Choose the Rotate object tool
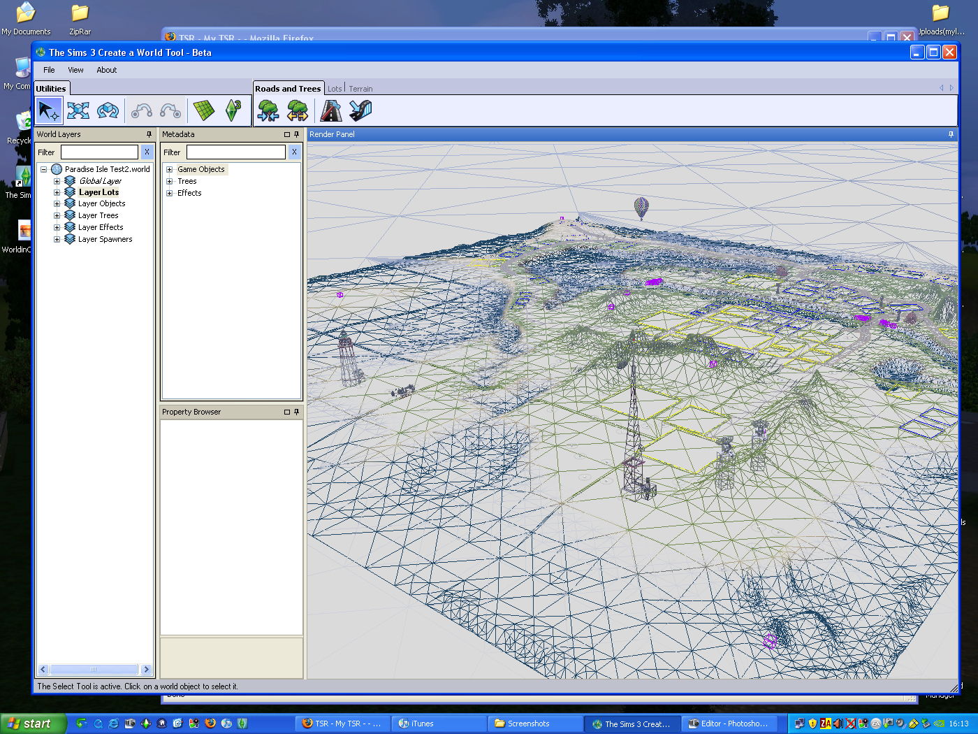978x734 pixels. coord(108,110)
